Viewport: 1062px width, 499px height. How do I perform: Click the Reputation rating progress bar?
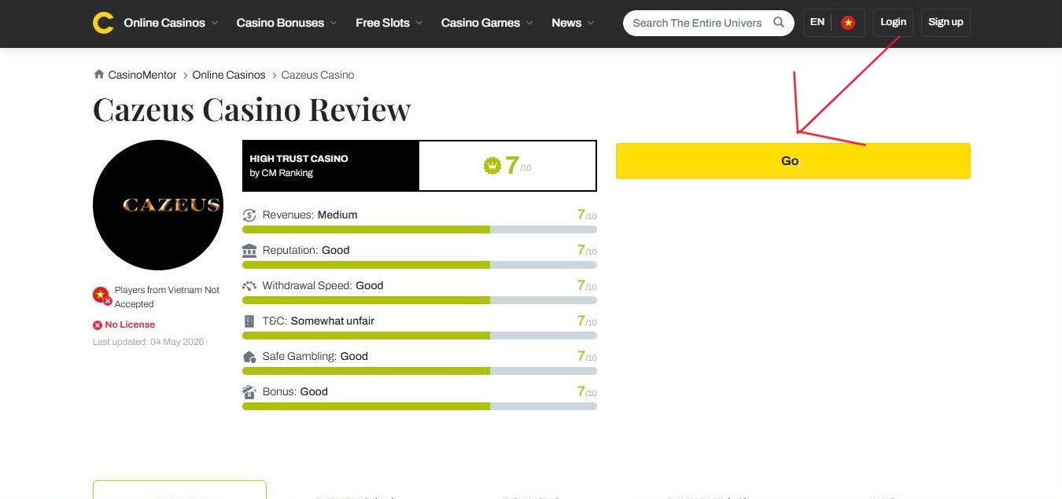[419, 265]
